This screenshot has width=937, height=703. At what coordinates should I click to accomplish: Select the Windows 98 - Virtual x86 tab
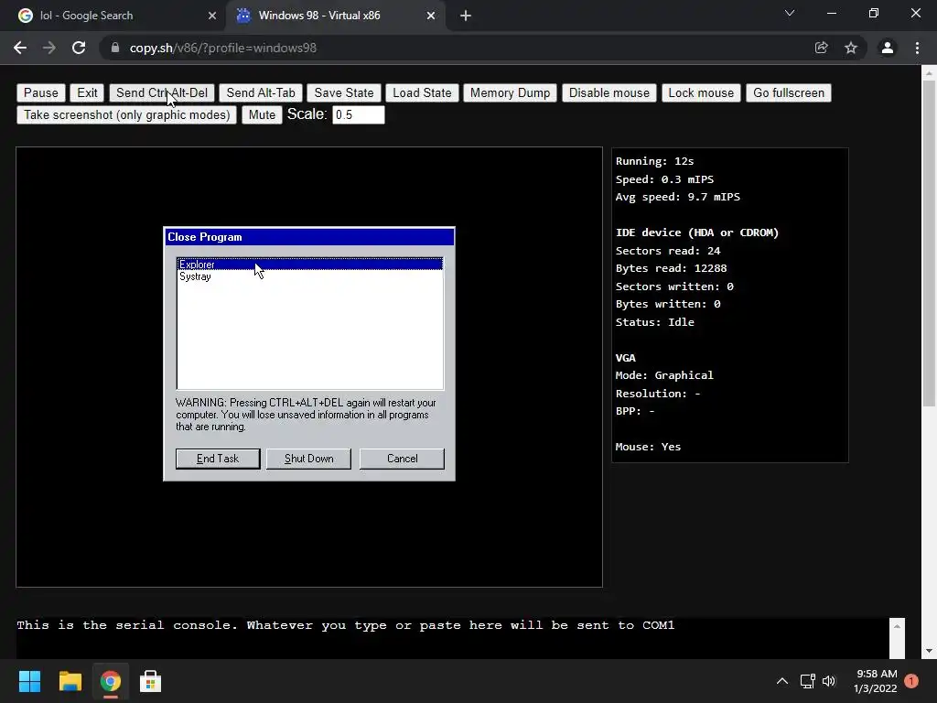(x=337, y=16)
